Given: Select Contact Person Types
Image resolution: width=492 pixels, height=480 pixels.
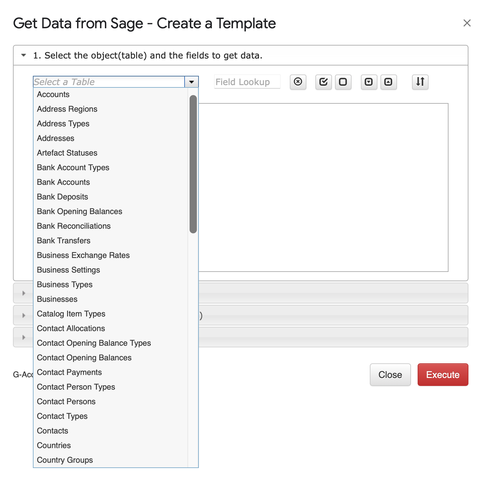Looking at the screenshot, I should pyautogui.click(x=111, y=387).
